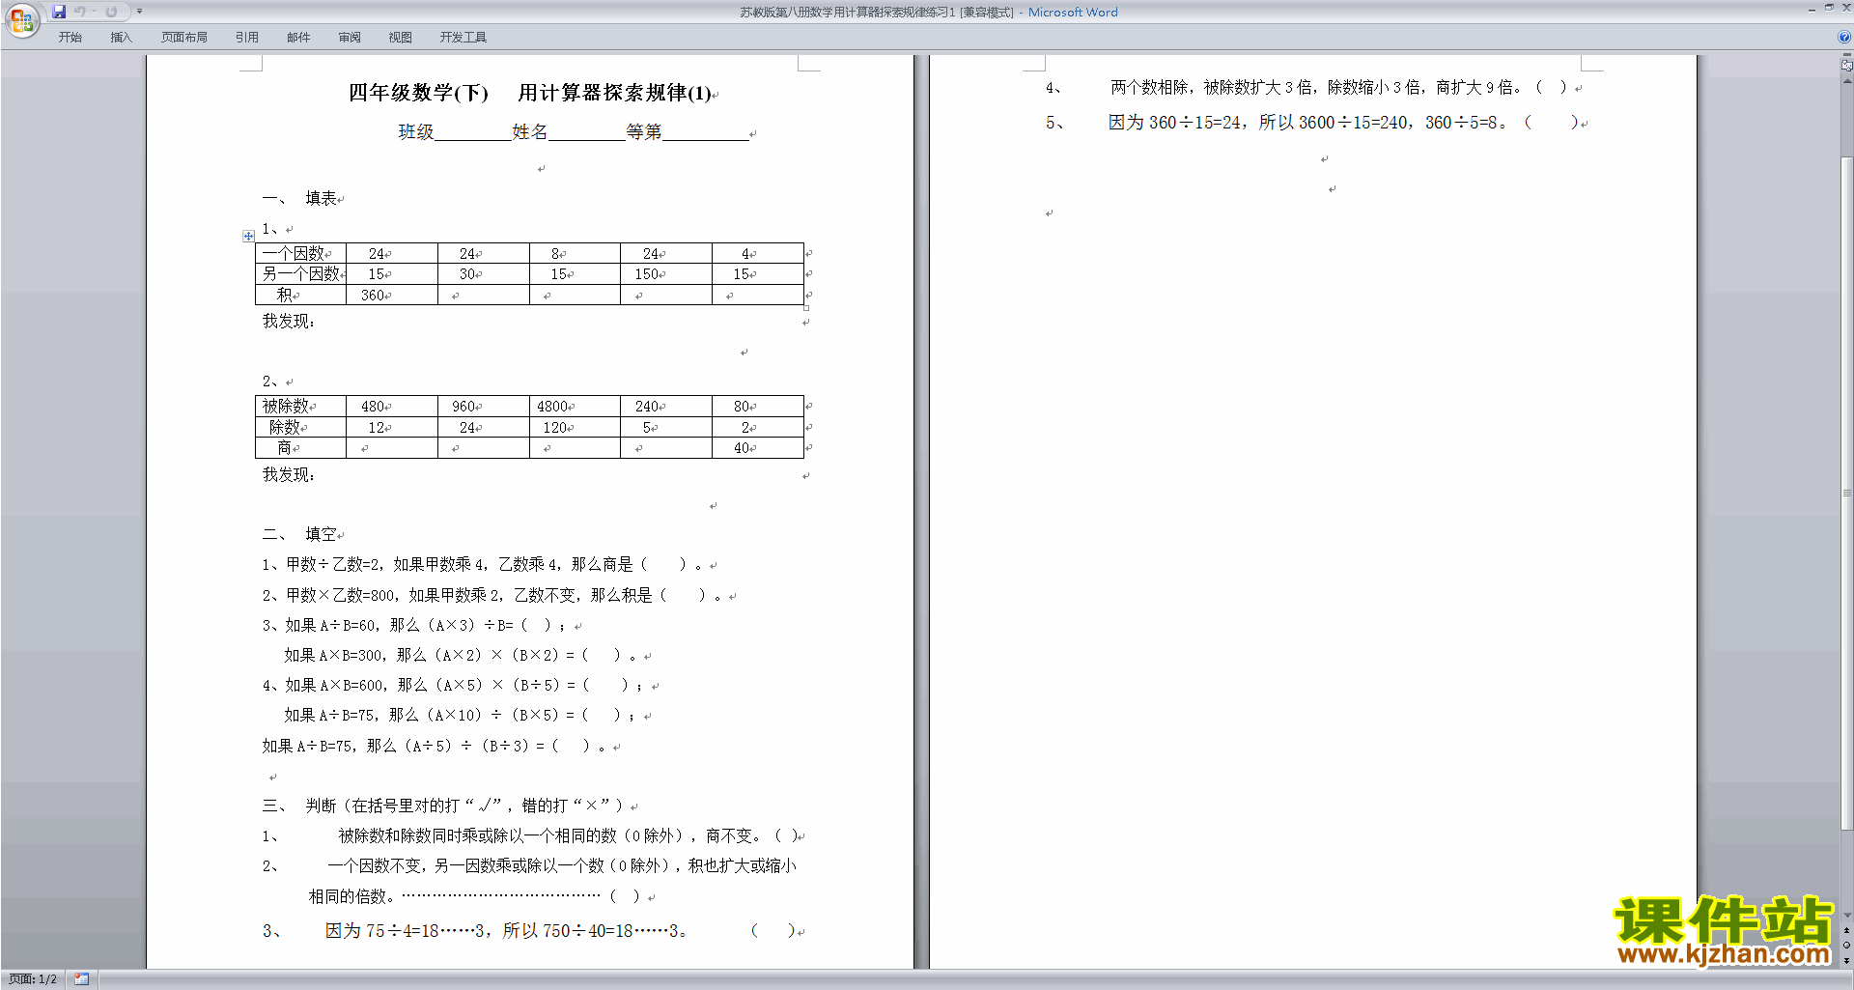This screenshot has width=1854, height=990.
Task: Click the Save floppy disk icon
Action: (59, 12)
